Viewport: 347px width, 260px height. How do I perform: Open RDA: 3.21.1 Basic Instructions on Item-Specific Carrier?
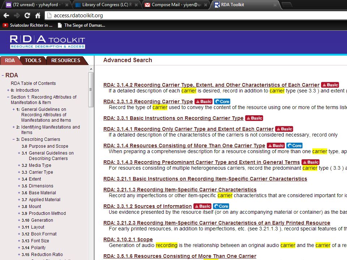[x=205, y=179]
